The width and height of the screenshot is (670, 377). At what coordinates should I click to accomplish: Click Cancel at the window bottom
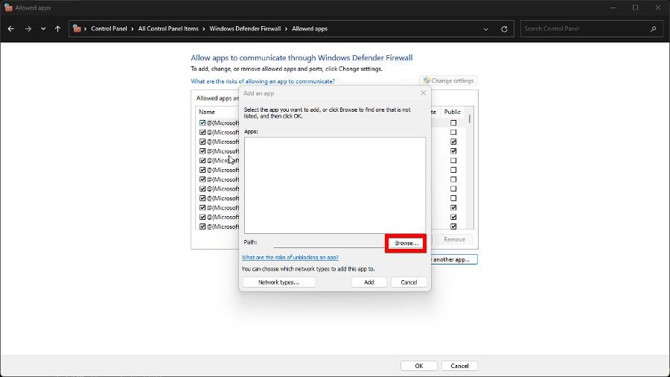pos(459,366)
